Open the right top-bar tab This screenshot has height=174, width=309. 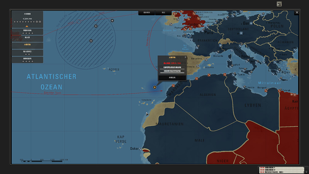[163, 12]
